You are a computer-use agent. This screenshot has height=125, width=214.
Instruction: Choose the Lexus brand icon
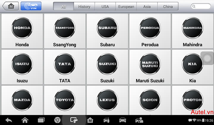(x=107, y=100)
